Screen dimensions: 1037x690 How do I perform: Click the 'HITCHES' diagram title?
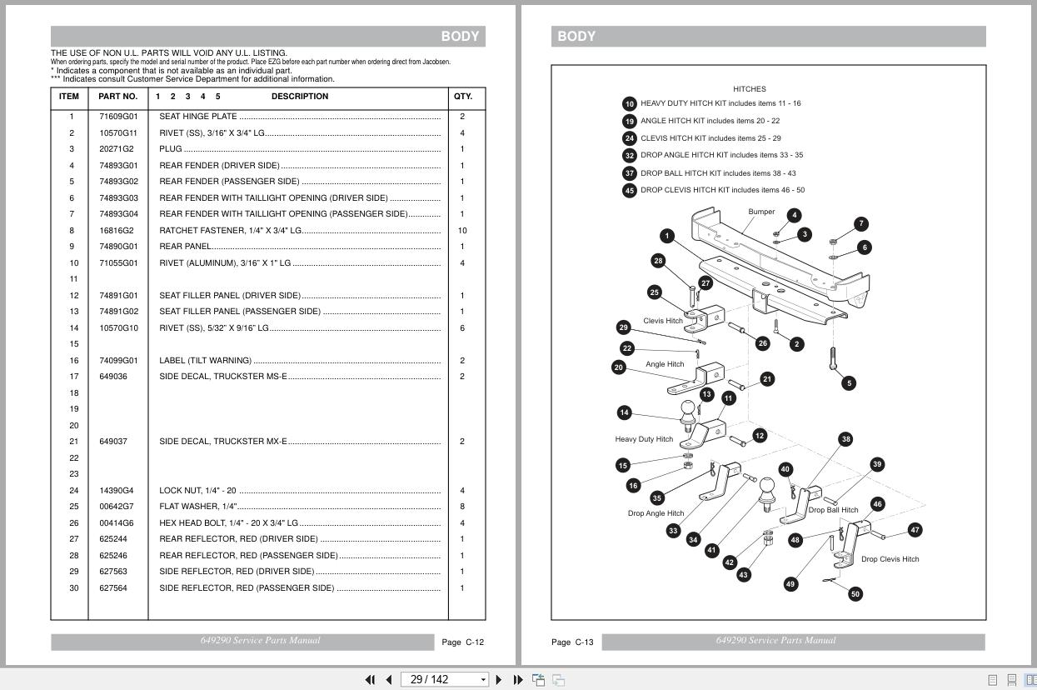(750, 89)
